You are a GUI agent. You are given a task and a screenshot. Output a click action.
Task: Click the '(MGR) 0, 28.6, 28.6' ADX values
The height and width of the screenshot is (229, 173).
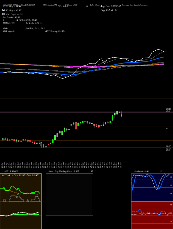[x=35, y=28]
